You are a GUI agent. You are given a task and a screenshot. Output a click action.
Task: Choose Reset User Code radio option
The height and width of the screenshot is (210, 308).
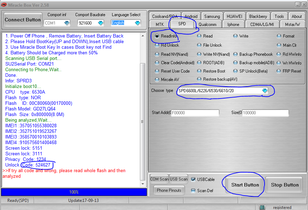click(x=157, y=71)
